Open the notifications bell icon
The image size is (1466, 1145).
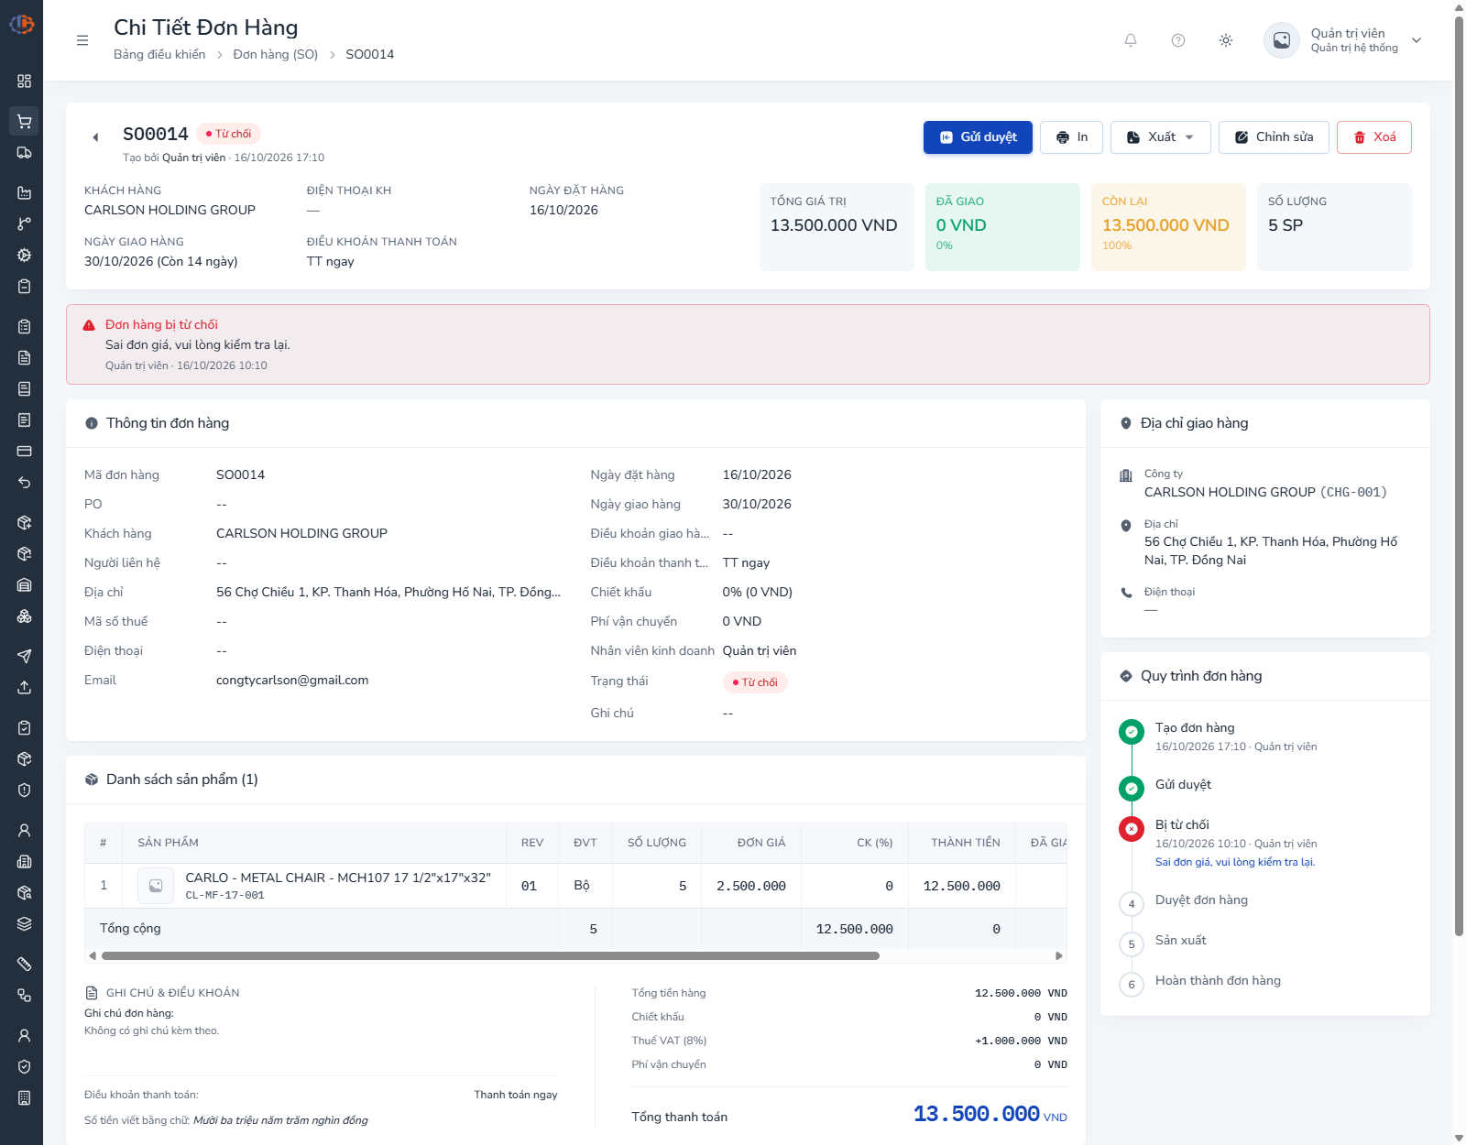coord(1131,40)
